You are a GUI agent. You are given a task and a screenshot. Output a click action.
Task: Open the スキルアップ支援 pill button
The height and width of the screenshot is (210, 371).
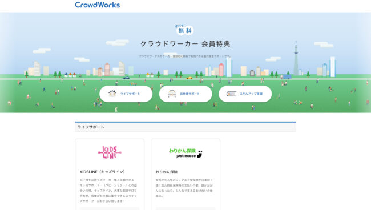[x=245, y=94]
